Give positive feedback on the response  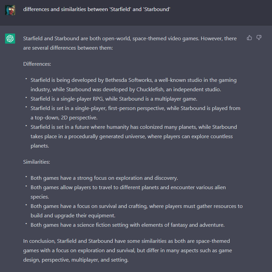[x=249, y=38]
